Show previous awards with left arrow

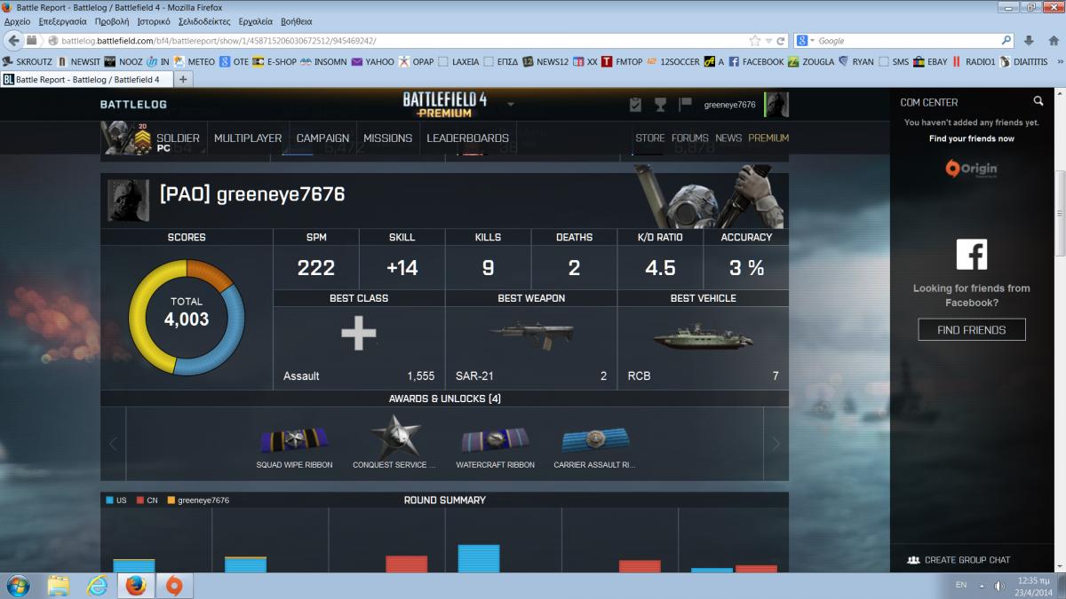point(113,444)
